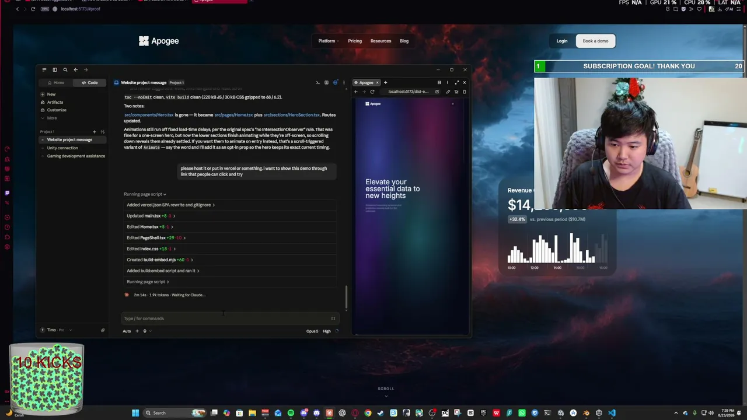Screen dimensions: 747x420
Task: Open the chat header three-dot menu
Action: 344,83
